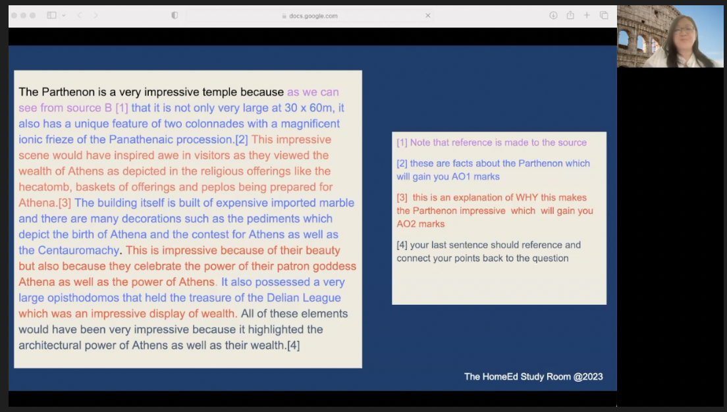Image resolution: width=727 pixels, height=412 pixels.
Task: Select the presenter webcam thumbnail
Action: [x=670, y=36]
